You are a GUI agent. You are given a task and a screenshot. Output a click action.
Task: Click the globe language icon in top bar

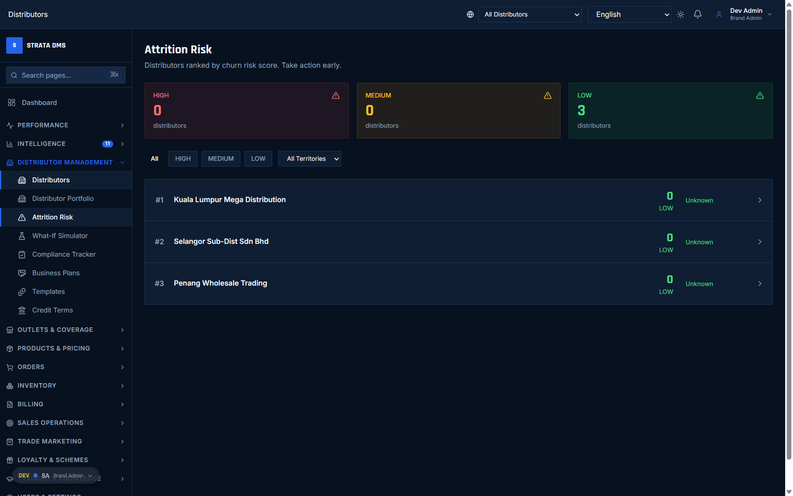470,14
